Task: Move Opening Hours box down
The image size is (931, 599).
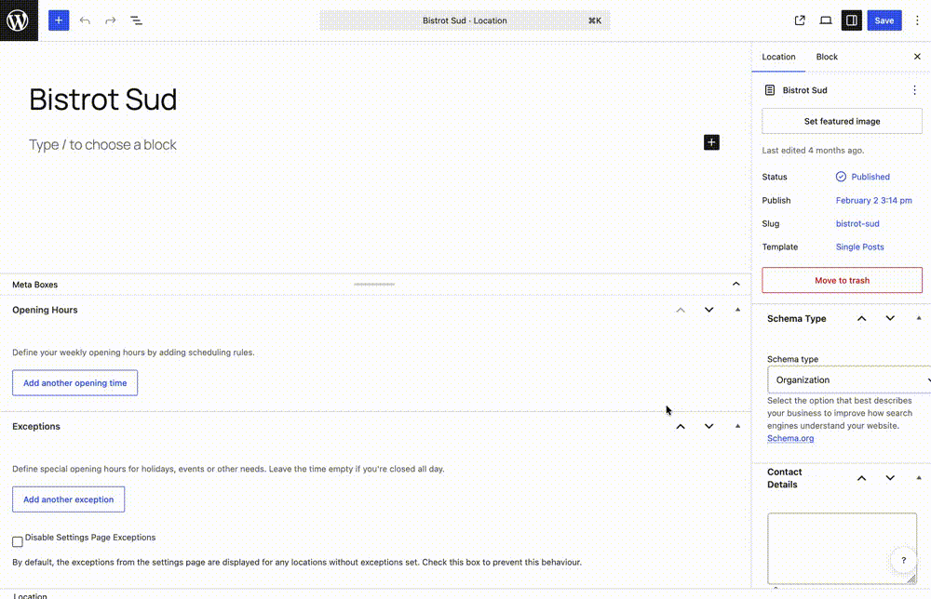Action: tap(708, 310)
